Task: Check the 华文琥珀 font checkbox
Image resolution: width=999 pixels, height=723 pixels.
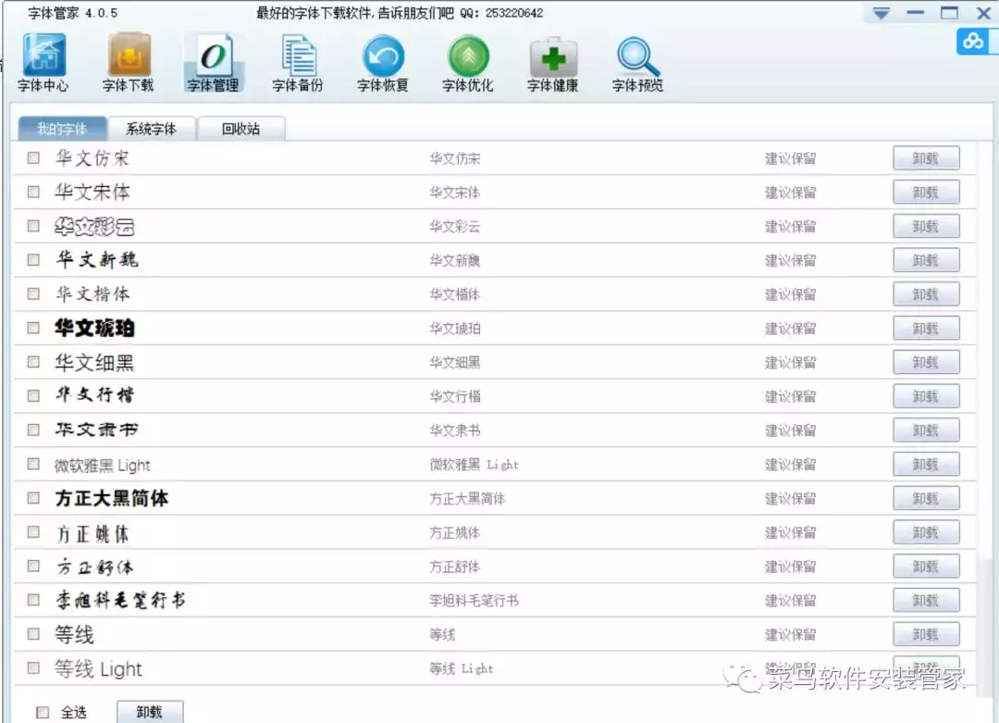Action: (32, 328)
